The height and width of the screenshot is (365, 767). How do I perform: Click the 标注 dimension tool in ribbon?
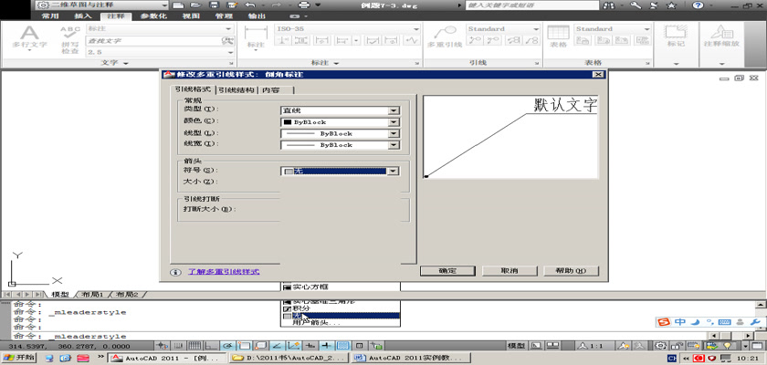click(256, 37)
